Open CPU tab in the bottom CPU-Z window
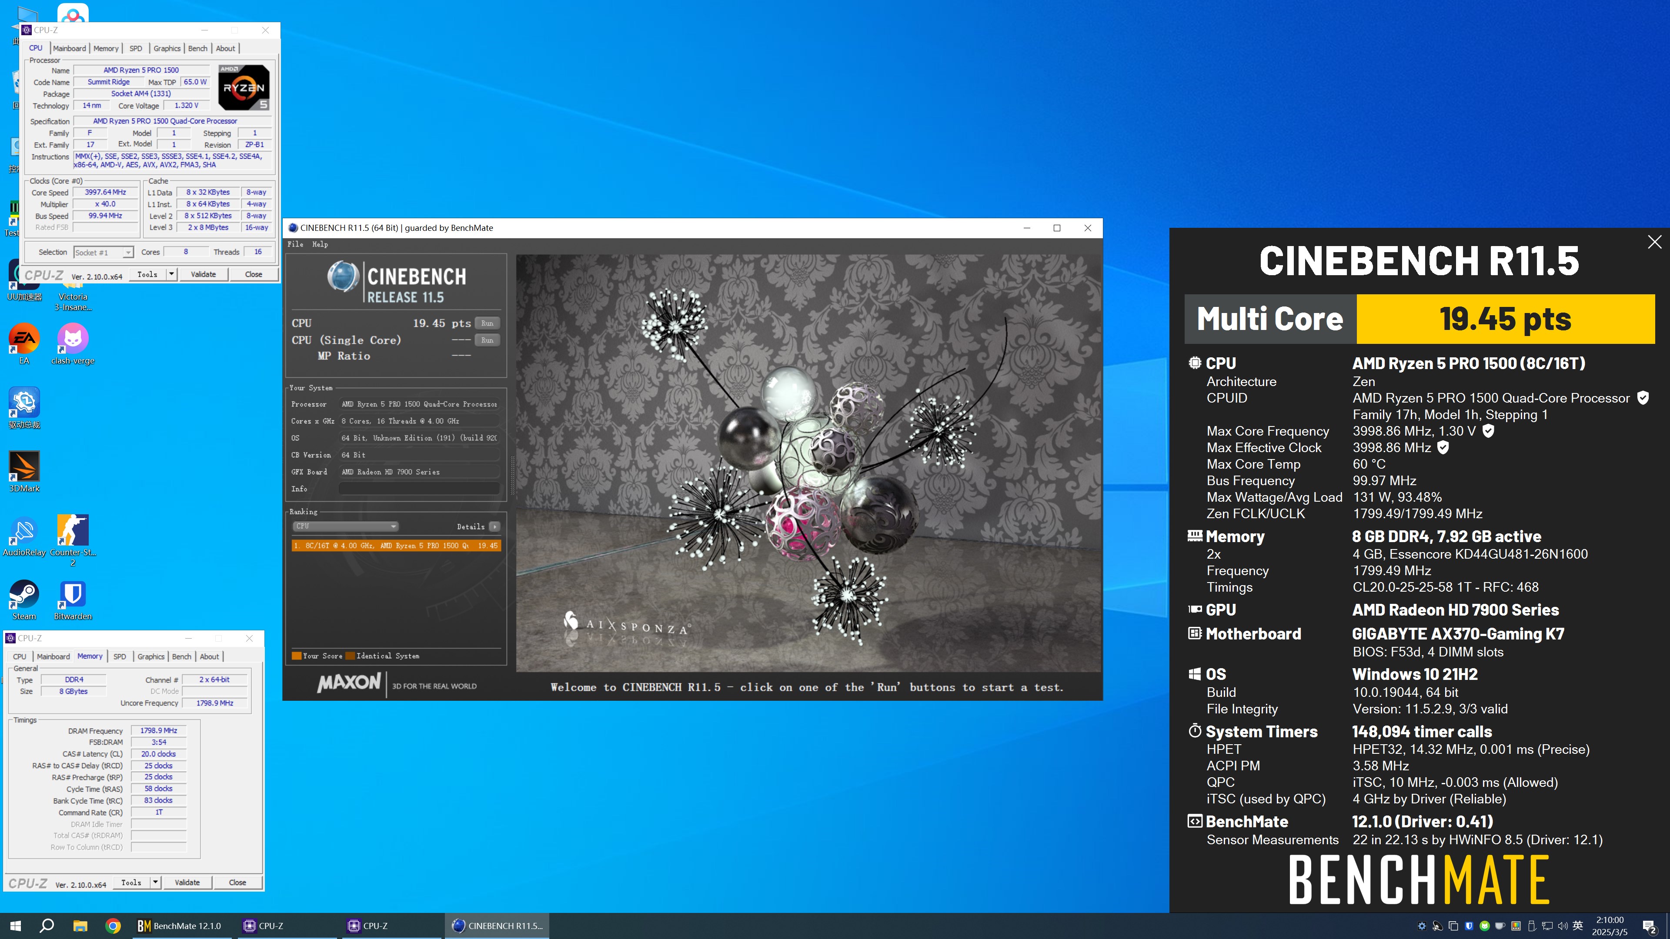The height and width of the screenshot is (939, 1670). click(x=20, y=656)
